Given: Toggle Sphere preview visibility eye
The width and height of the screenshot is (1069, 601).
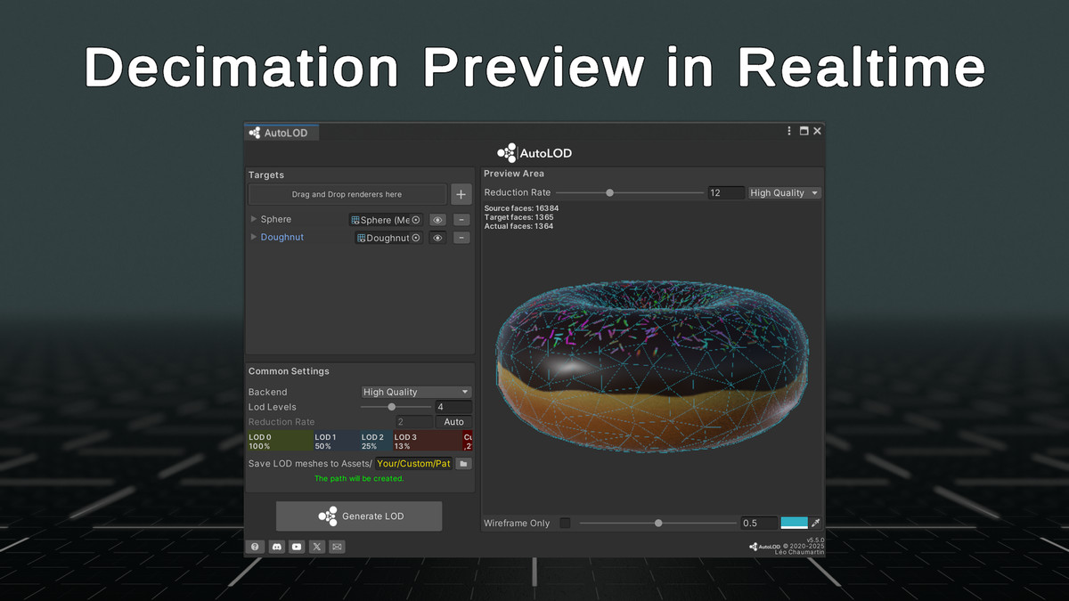Looking at the screenshot, I should pos(437,220).
